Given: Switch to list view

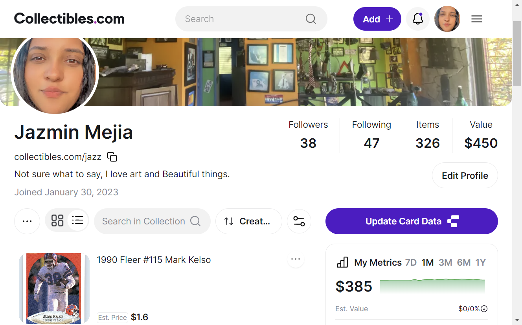Looking at the screenshot, I should point(78,220).
